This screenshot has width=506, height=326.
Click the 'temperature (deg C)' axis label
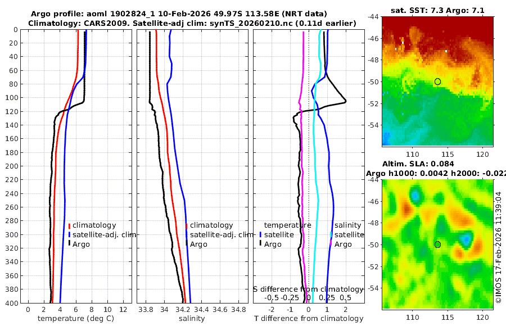[76, 319]
